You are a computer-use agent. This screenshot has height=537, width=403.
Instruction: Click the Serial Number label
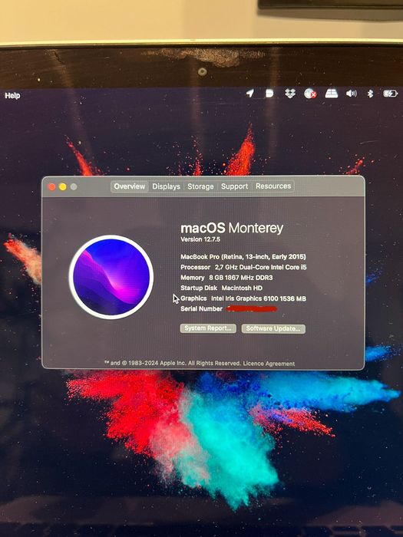click(x=201, y=309)
